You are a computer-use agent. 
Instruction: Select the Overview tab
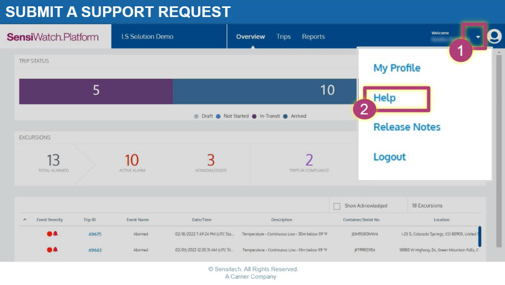[250, 37]
